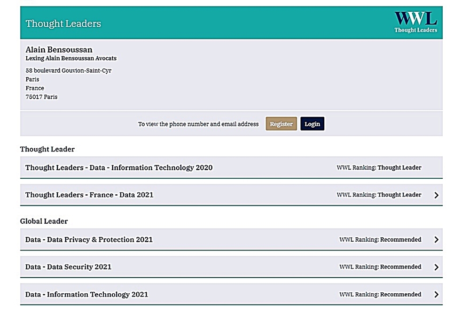Expand the France - Data 2021 row chevron
Viewport: 470px width, 312px height.
click(437, 195)
